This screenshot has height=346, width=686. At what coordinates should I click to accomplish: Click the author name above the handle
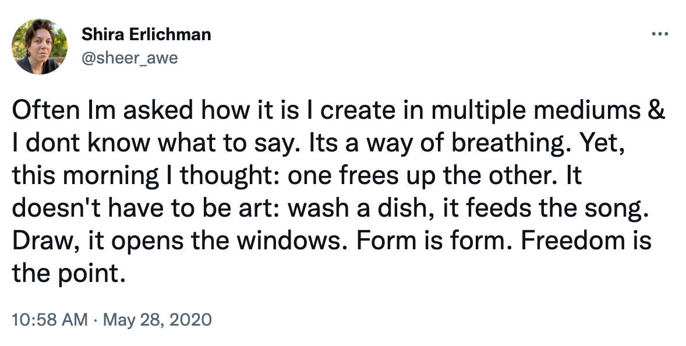click(x=146, y=35)
